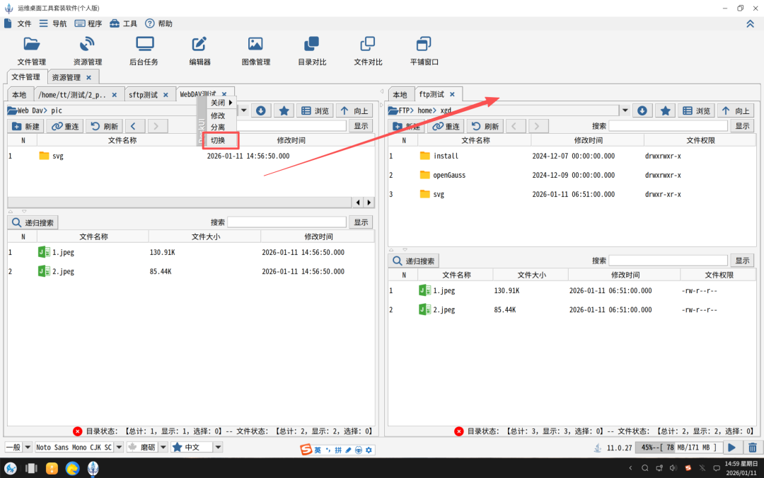Open the 工具 menu
The height and width of the screenshot is (478, 764).
(123, 23)
